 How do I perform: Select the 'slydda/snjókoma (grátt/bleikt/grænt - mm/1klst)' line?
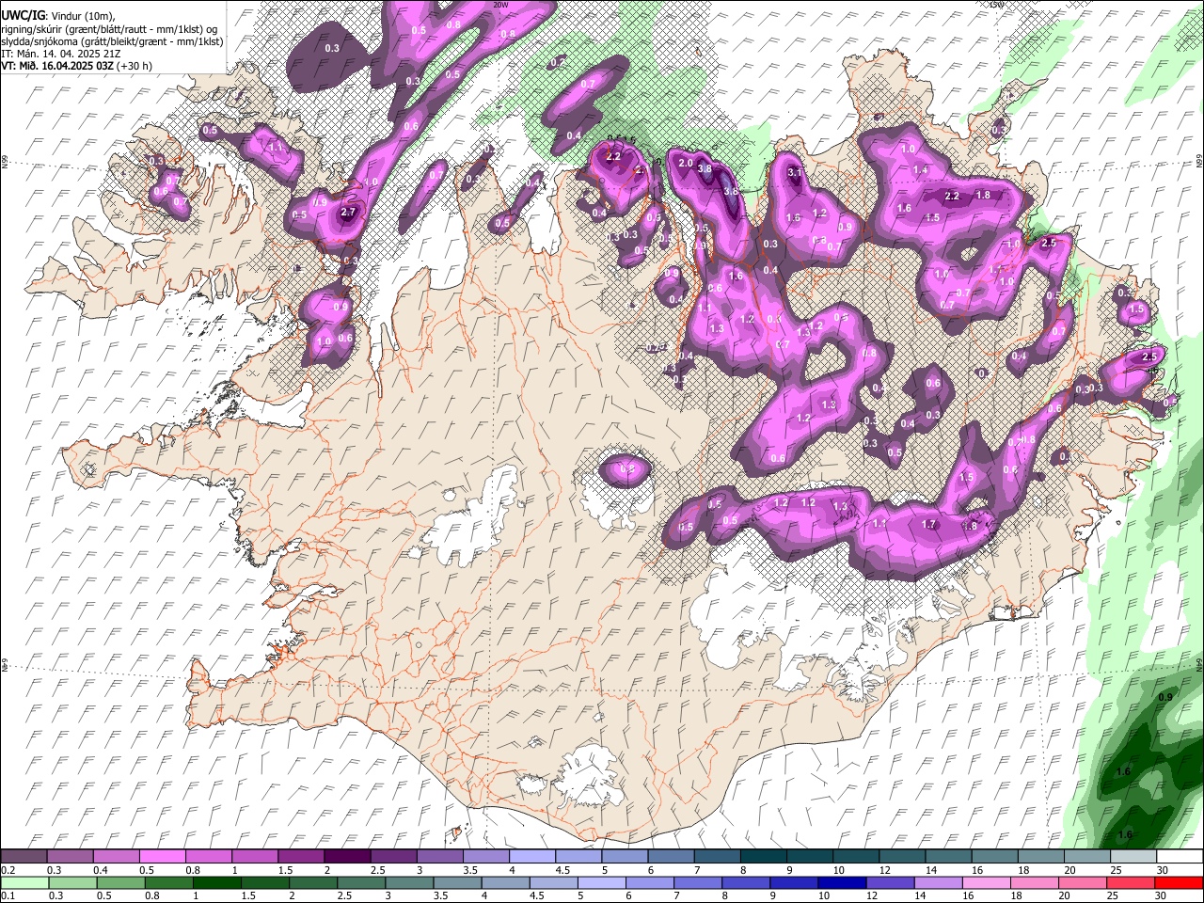pos(112,42)
